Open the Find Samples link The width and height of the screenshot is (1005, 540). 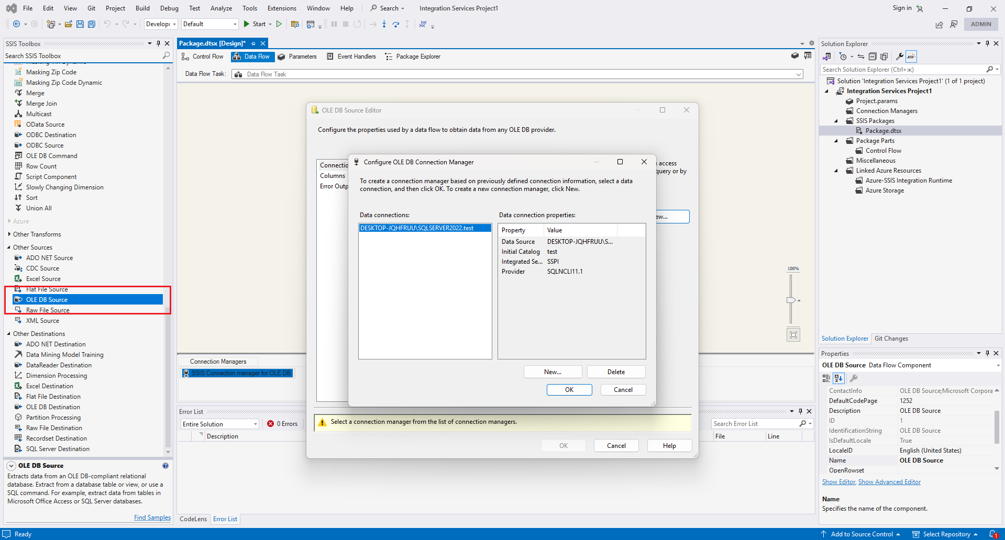[x=152, y=517]
